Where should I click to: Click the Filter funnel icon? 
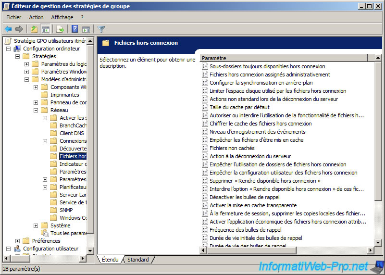coord(101,29)
